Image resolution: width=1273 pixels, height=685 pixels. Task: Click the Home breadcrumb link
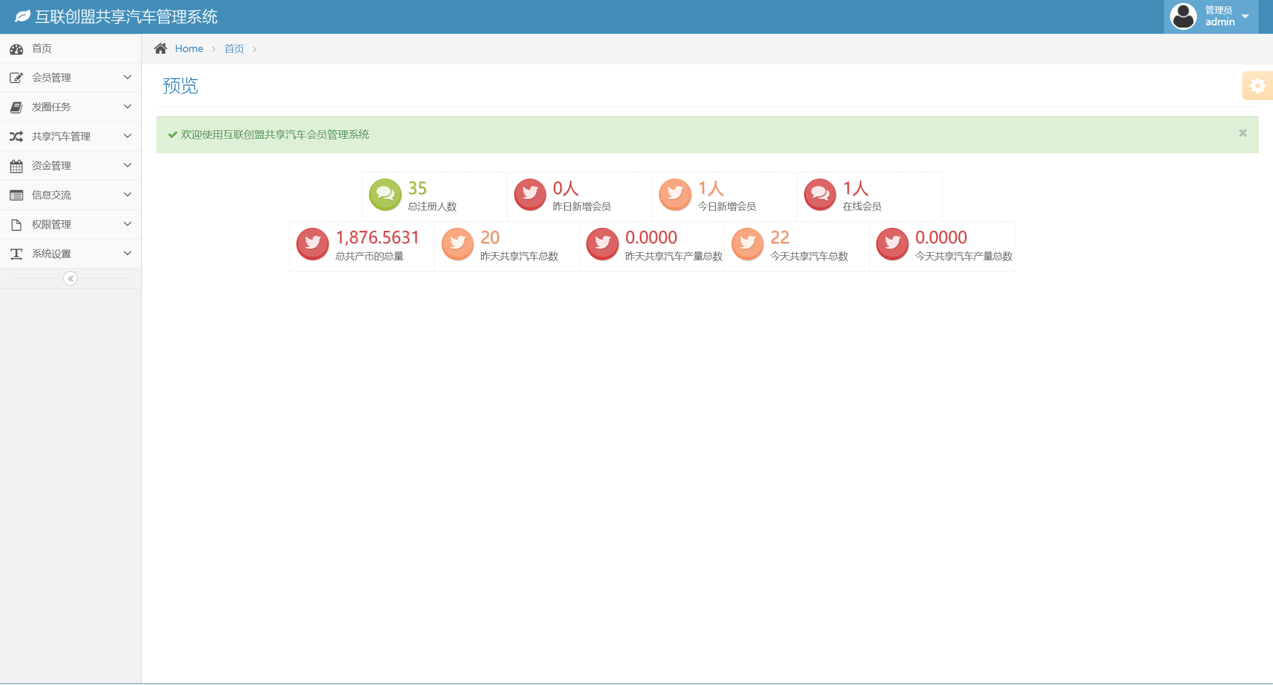coord(189,49)
